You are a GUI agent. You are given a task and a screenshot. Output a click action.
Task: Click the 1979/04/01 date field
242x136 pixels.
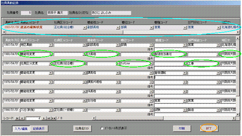coord(11,82)
